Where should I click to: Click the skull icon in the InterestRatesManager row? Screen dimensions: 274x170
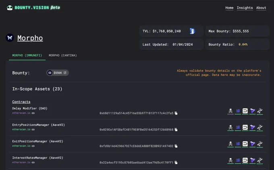click(x=230, y=160)
